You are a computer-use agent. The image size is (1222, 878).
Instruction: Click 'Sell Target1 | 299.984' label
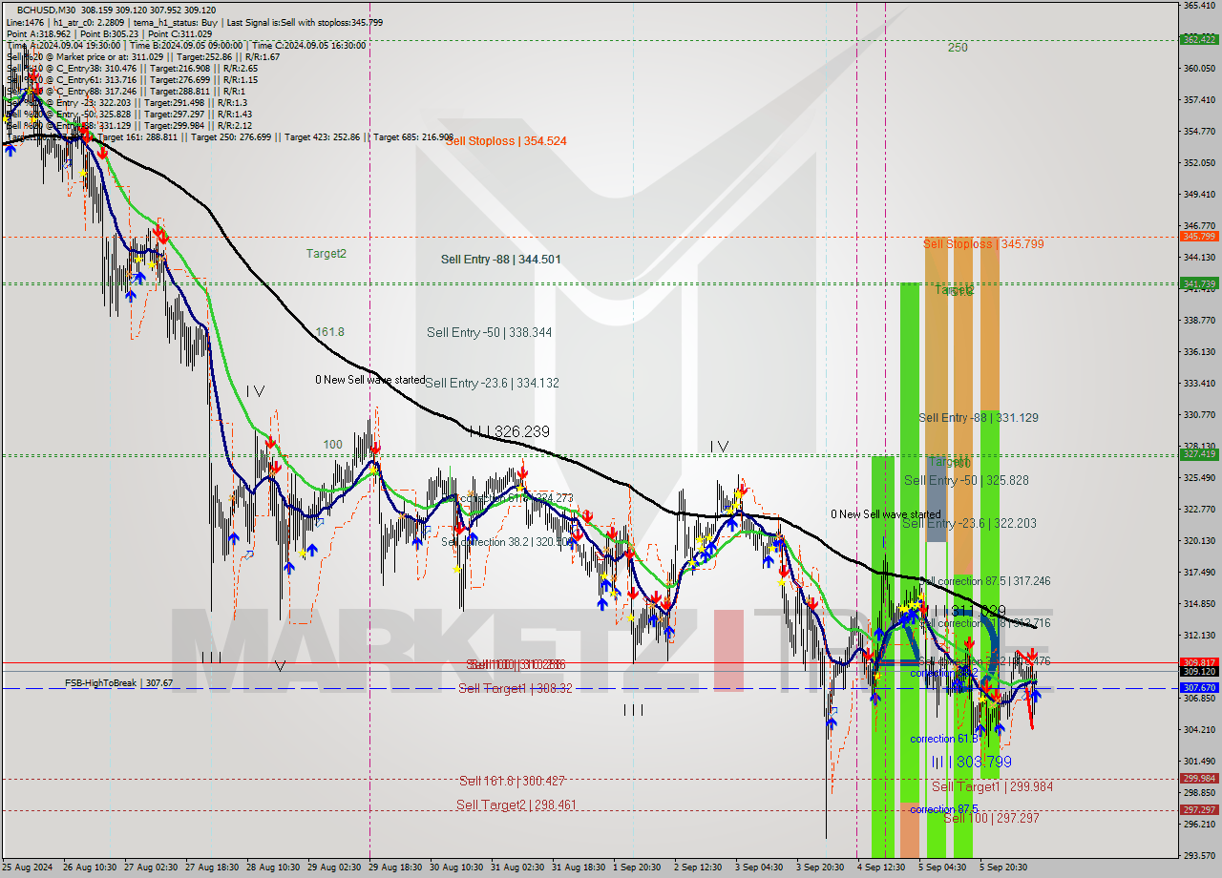click(x=993, y=787)
